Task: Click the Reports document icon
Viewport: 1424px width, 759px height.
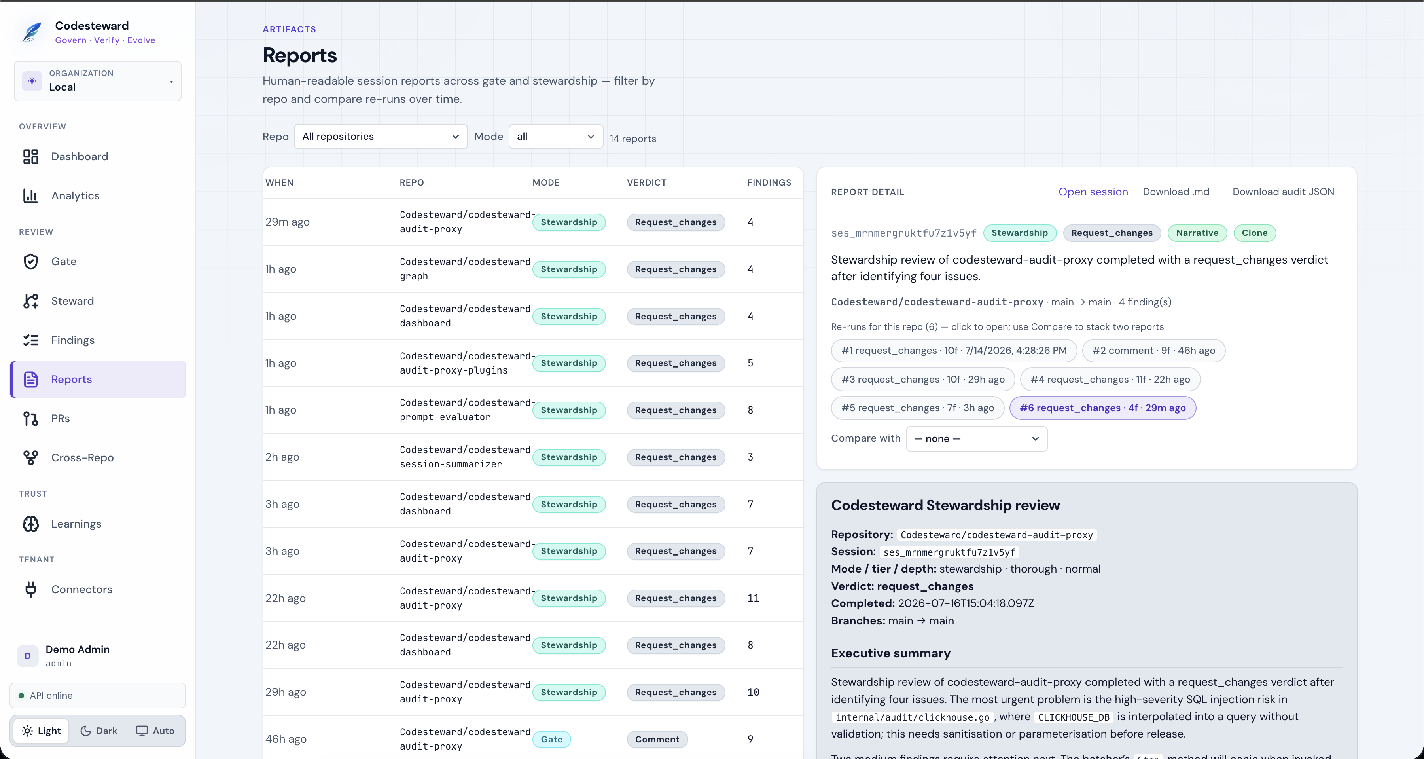Action: pos(31,379)
